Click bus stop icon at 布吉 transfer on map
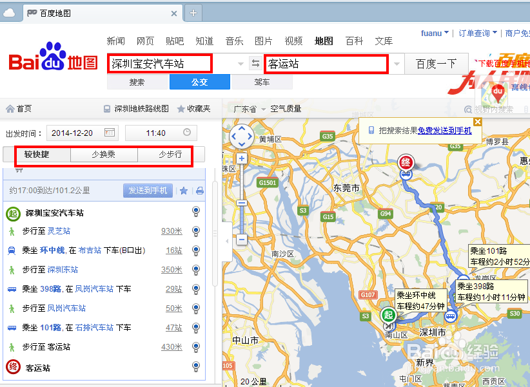 pos(451,316)
